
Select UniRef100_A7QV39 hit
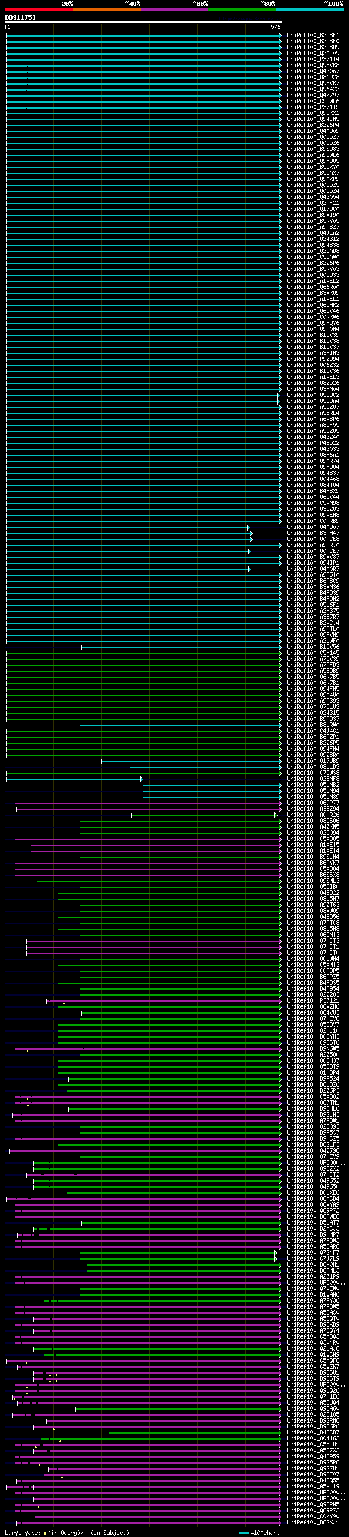click(312, 659)
